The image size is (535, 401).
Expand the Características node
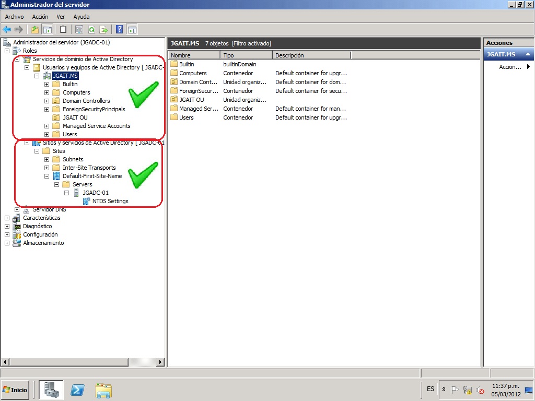(7, 218)
